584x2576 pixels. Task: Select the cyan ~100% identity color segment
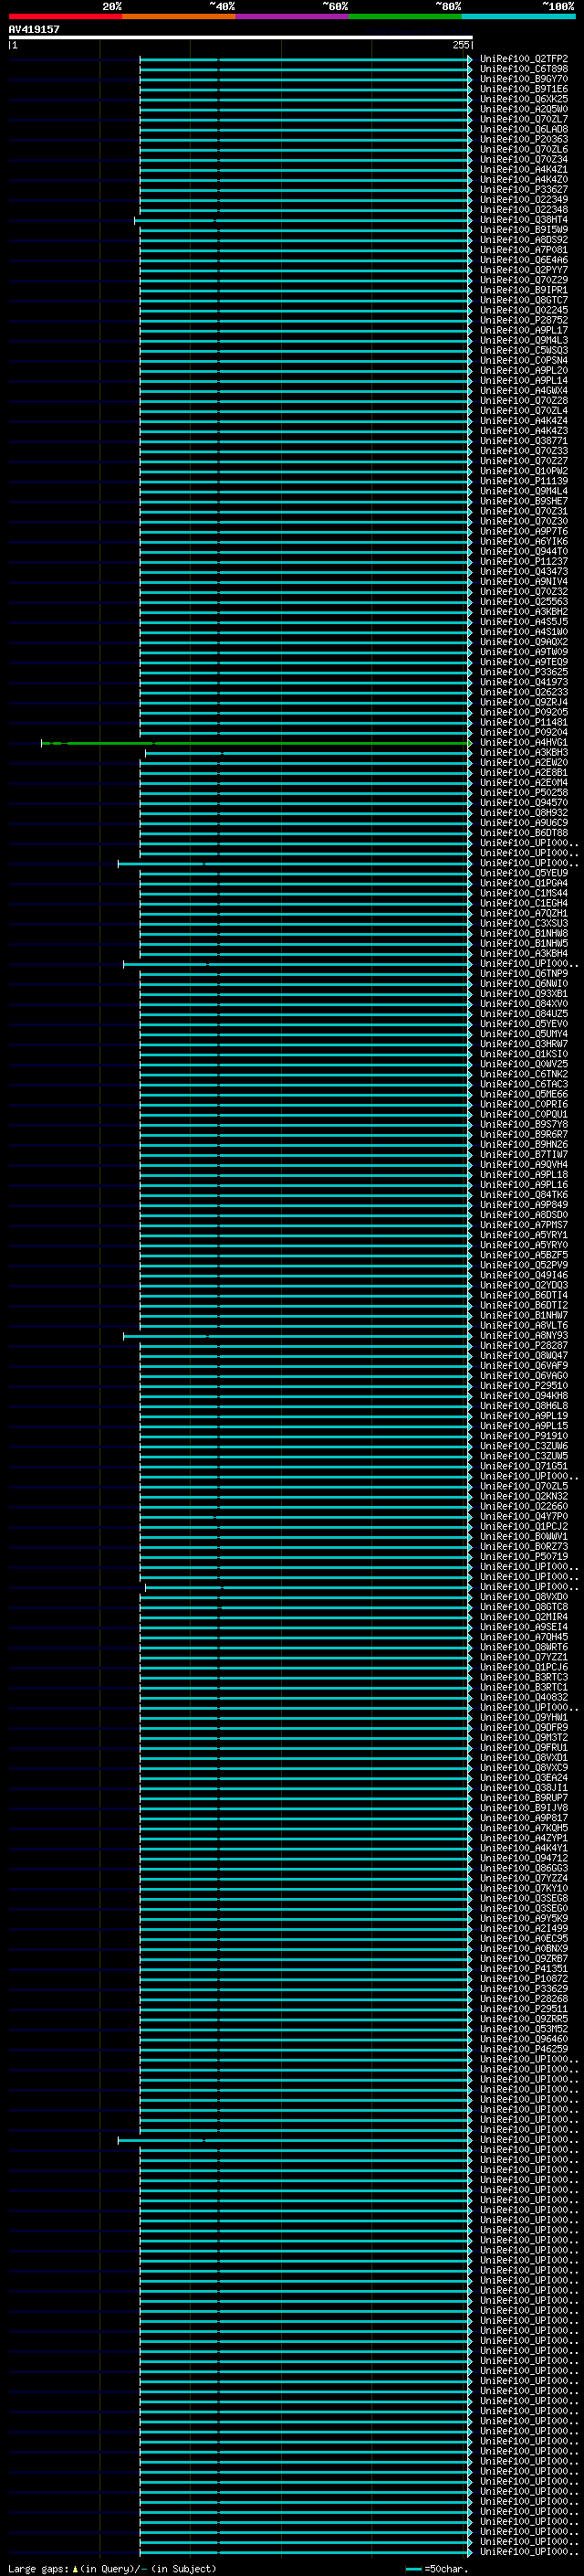[x=519, y=16]
